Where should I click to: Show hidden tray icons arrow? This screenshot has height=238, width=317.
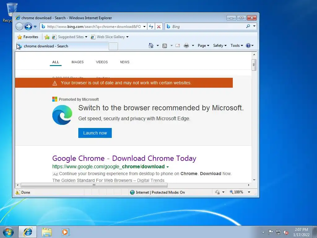pos(263,232)
